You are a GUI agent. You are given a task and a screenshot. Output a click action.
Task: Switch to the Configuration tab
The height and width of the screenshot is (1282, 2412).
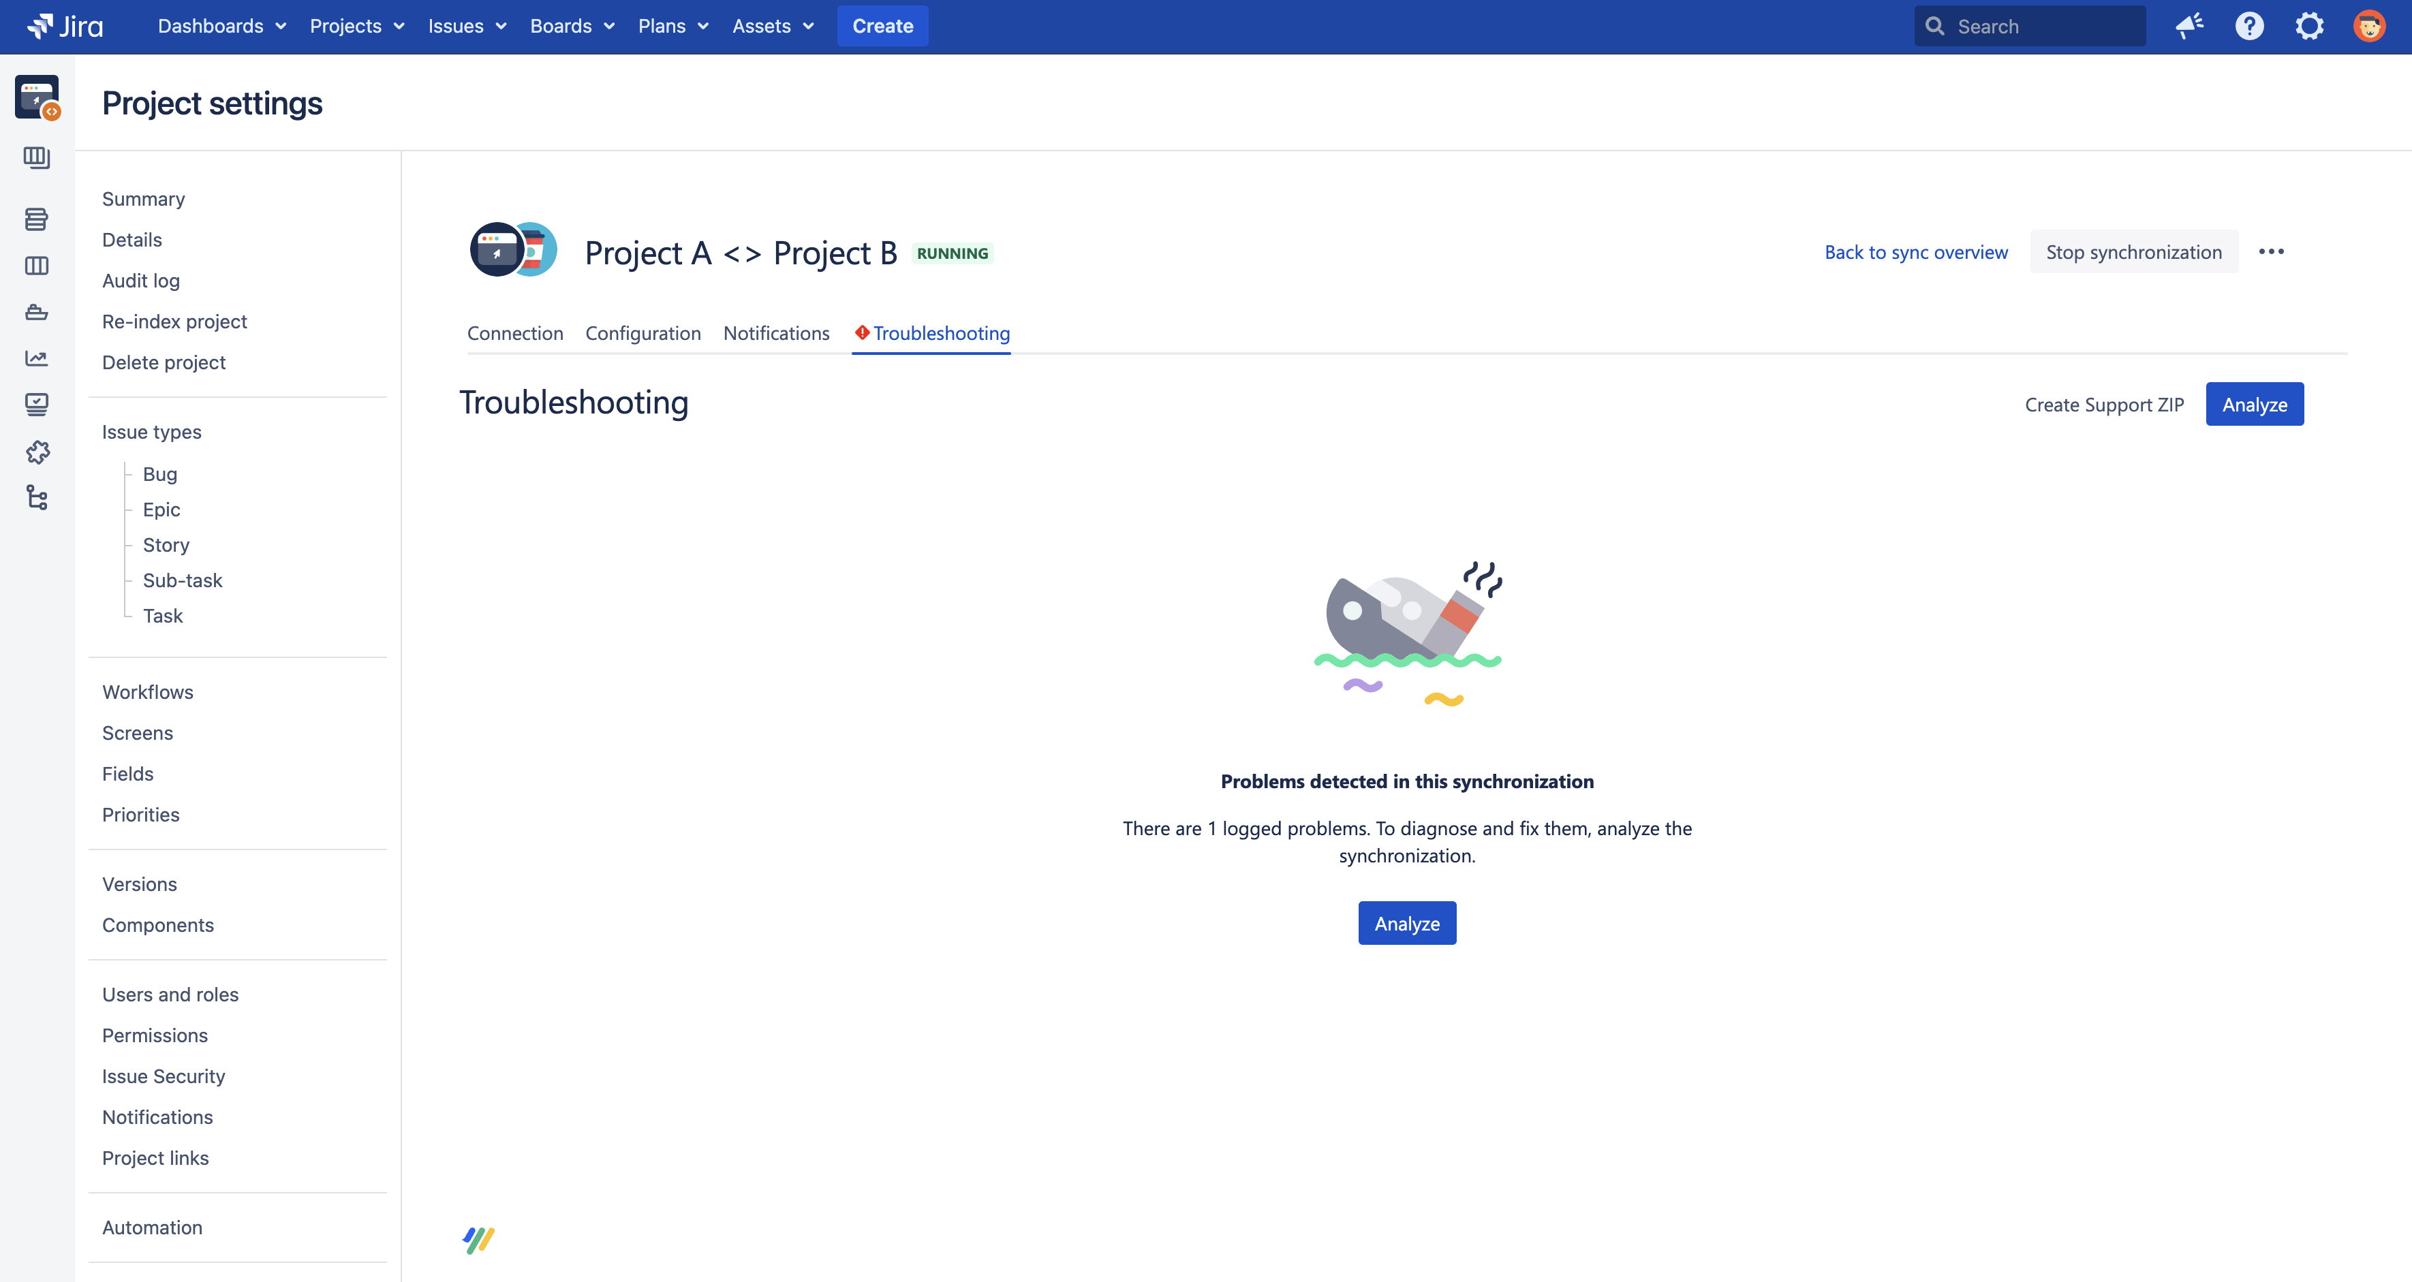click(x=643, y=333)
